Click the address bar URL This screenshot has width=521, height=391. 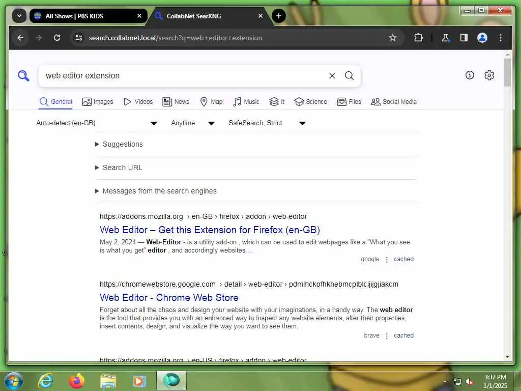point(176,38)
